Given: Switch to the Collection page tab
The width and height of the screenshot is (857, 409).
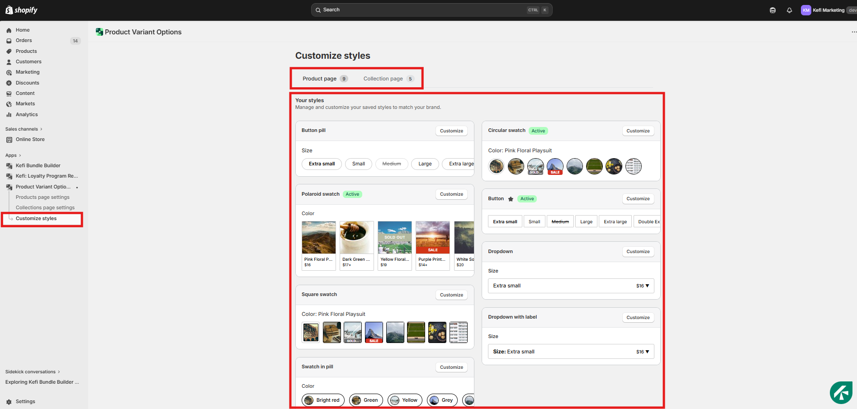Looking at the screenshot, I should [x=388, y=79].
